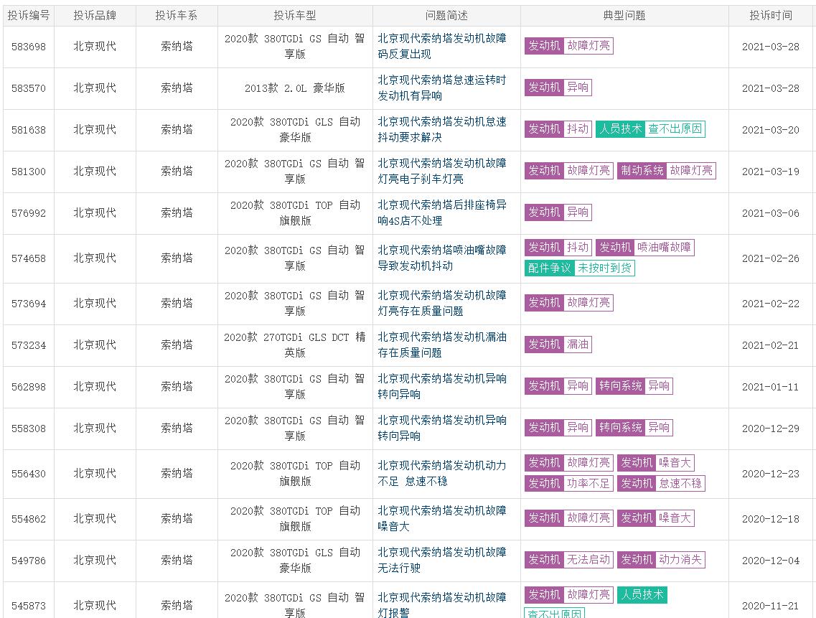Choose the 发动机 怠速不稳 tag

(x=661, y=484)
